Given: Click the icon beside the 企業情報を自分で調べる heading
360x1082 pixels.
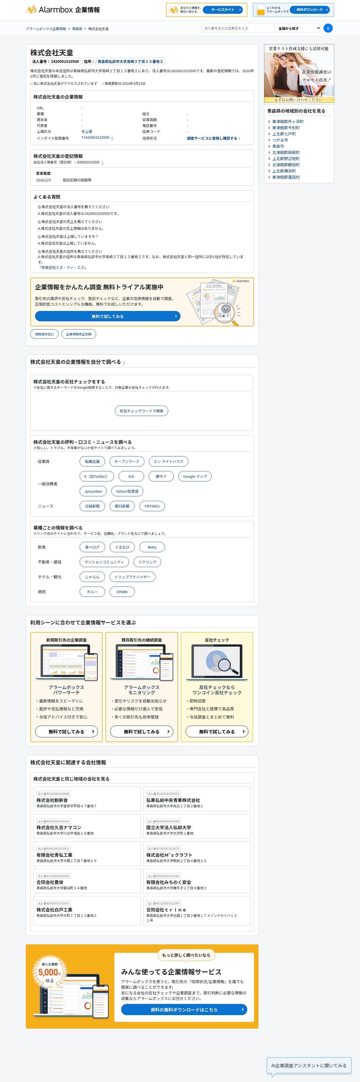Looking at the screenshot, I should (x=124, y=362).
